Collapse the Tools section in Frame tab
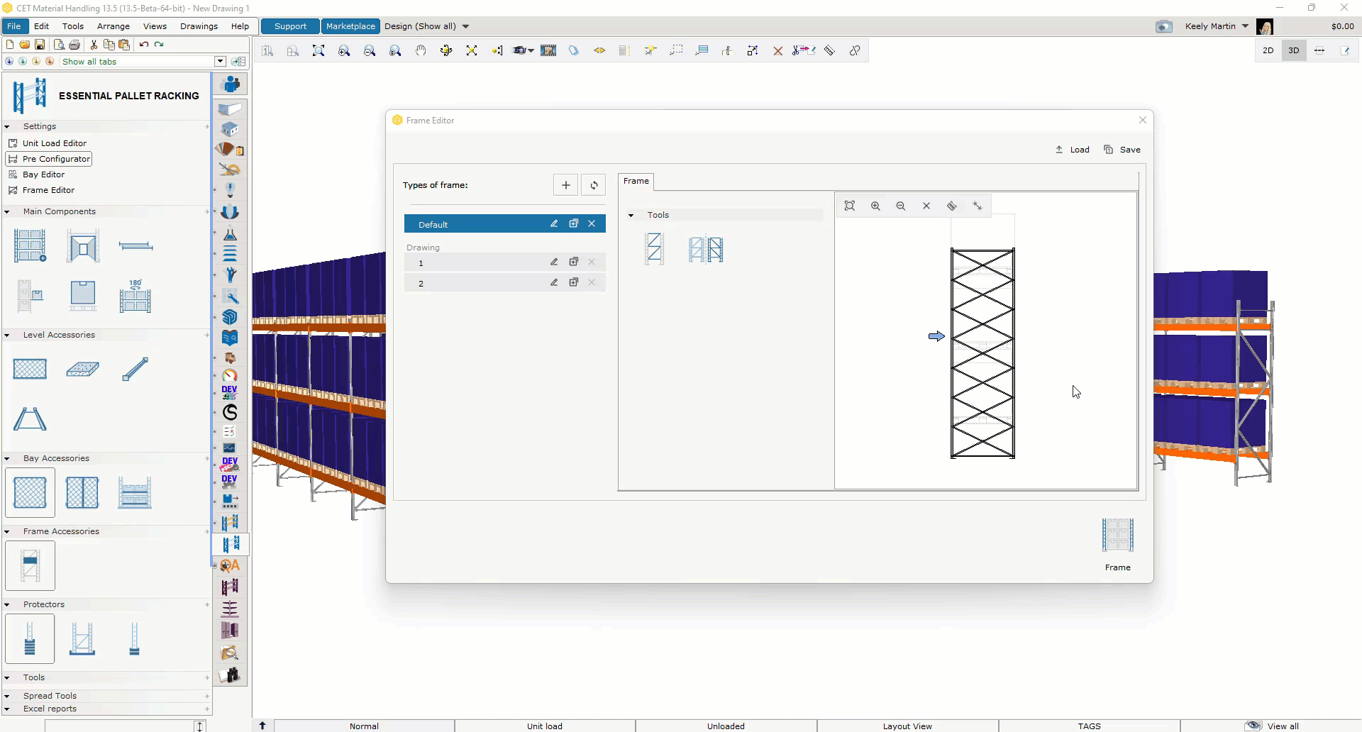The height and width of the screenshot is (732, 1362). tap(631, 215)
